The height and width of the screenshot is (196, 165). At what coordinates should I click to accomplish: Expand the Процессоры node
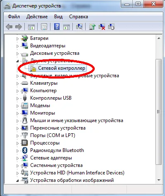click(17, 143)
